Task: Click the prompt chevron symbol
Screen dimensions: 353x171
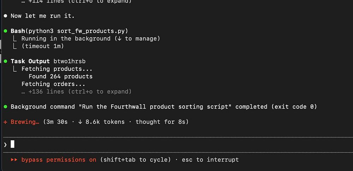Action: (x=5, y=144)
